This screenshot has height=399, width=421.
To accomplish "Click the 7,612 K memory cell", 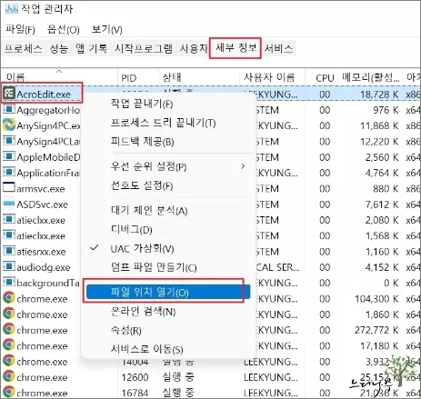I will [x=382, y=204].
